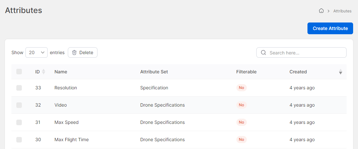Click the Attributes breadcrumb link
Viewport: 358px width, 149px height.
pos(342,11)
